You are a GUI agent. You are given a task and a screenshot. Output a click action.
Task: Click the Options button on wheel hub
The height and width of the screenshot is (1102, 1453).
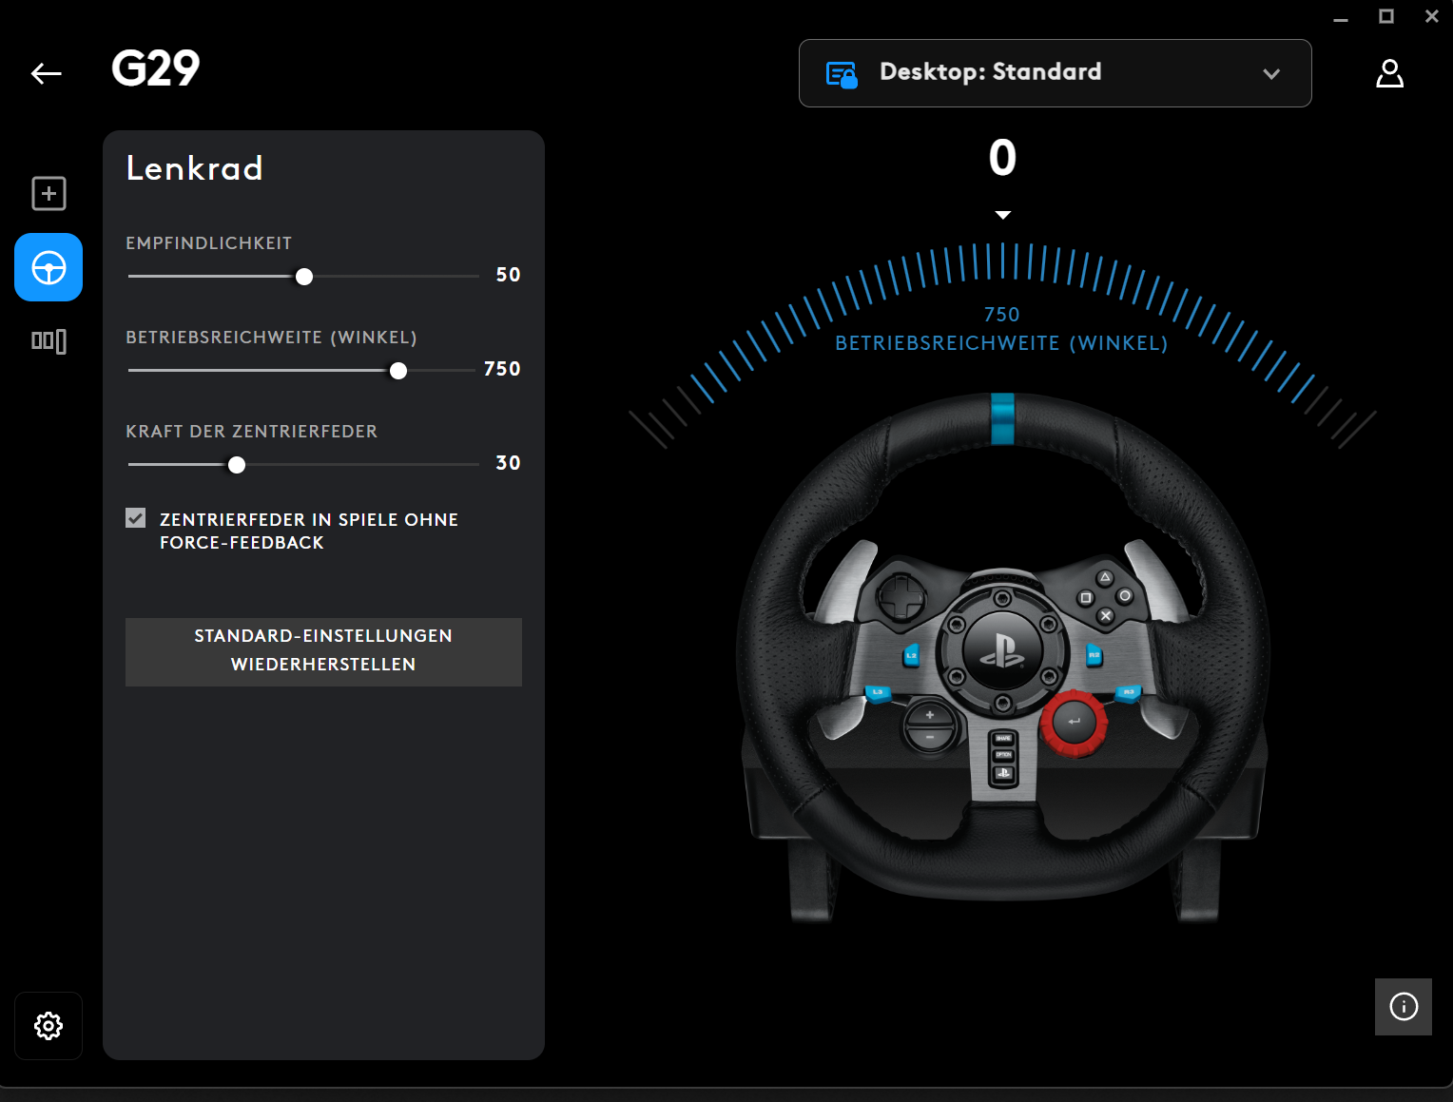(1003, 755)
